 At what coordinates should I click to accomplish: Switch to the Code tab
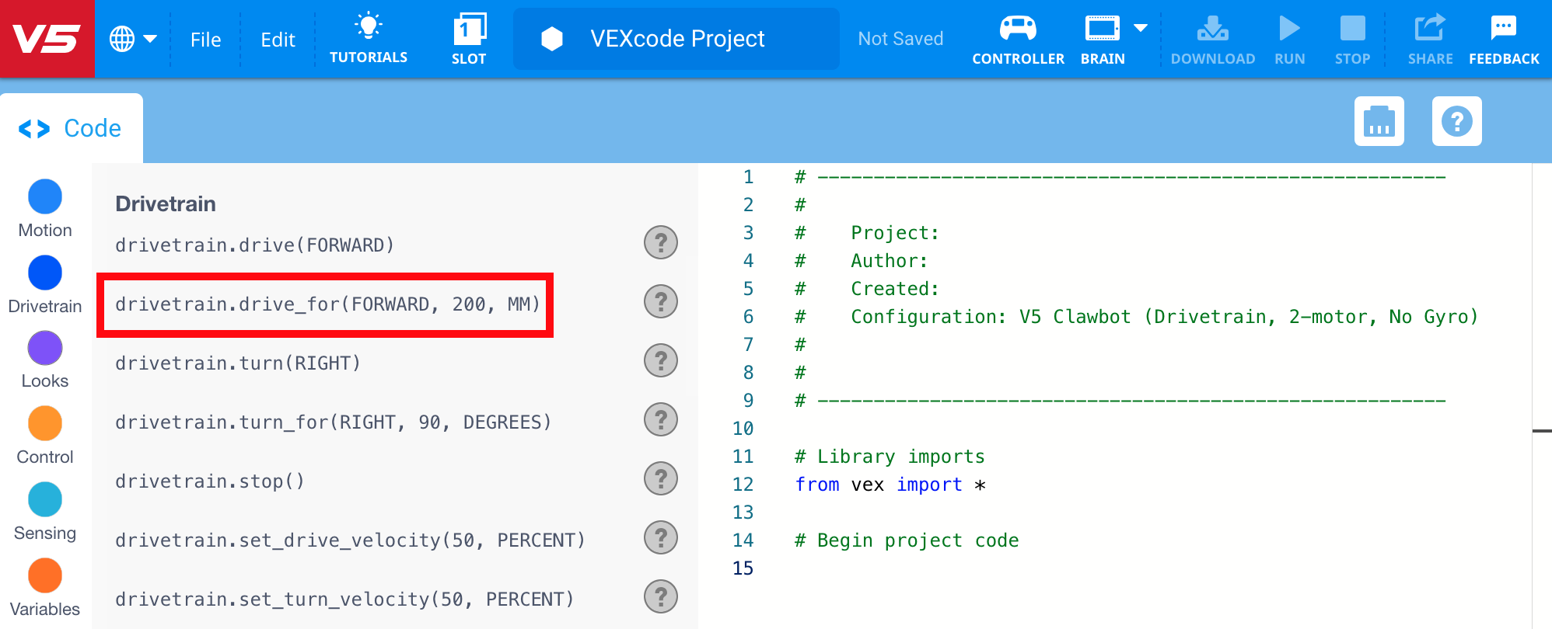pos(72,128)
